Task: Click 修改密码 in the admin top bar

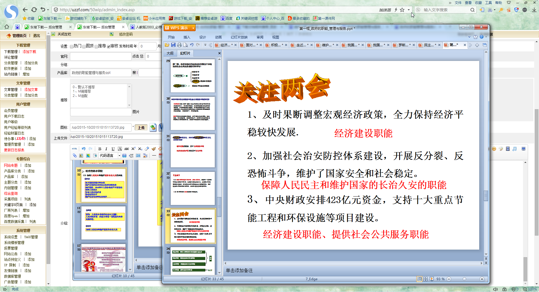Action: point(126,34)
